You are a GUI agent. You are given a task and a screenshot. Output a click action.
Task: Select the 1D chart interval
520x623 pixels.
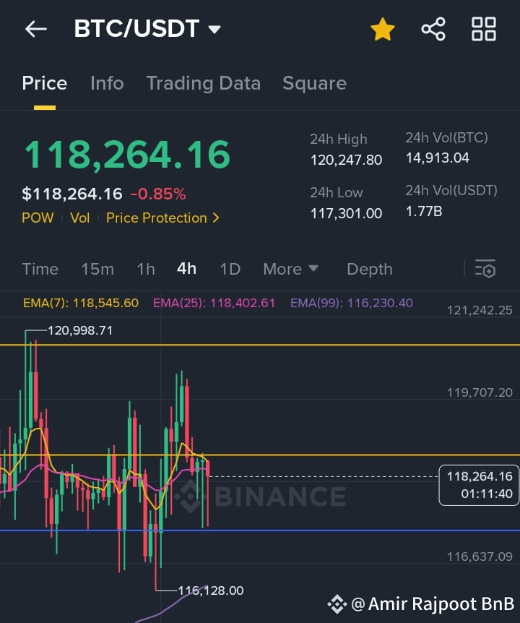(230, 269)
